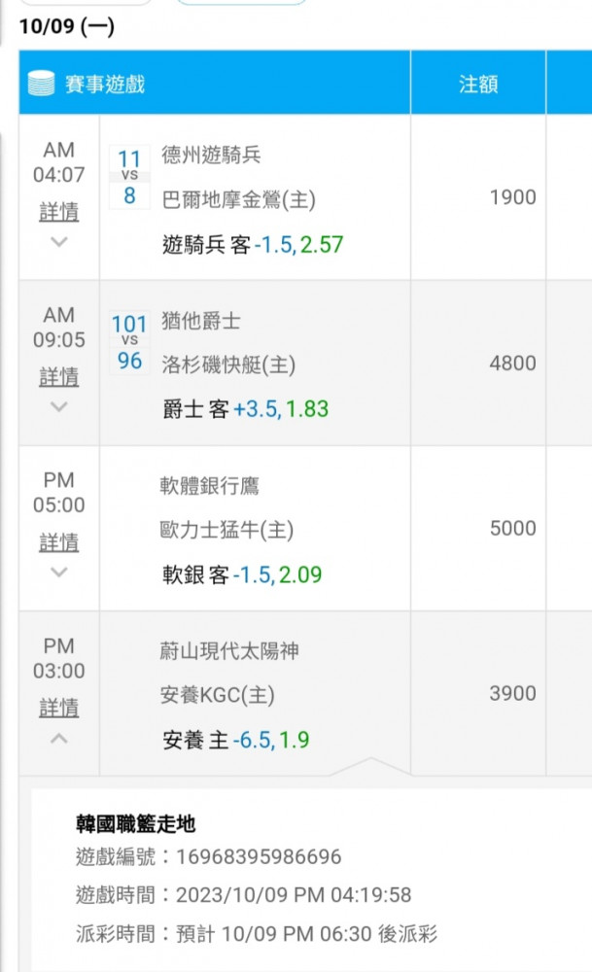
Task: Click bet line 軟銀 客 -1.5, 2.09
Action: click(x=242, y=574)
